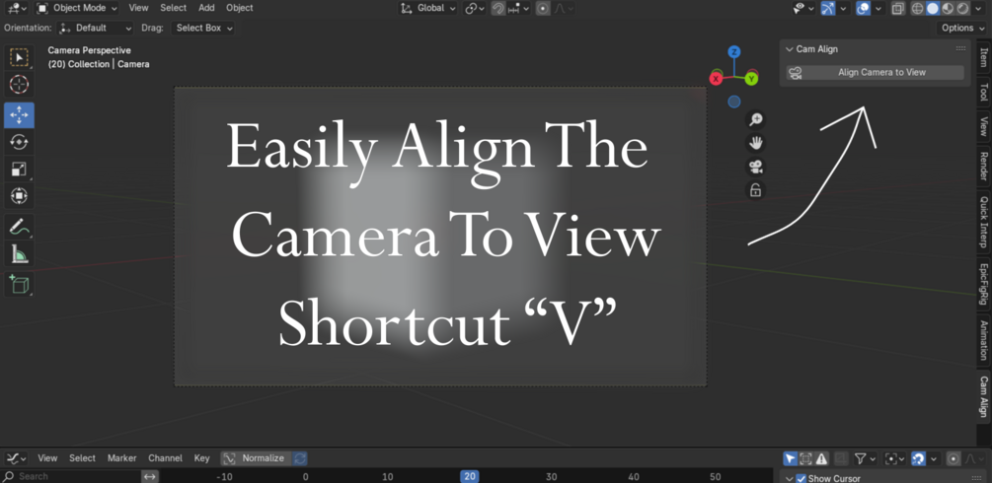Open graph editor filter funnel dropdown
Image resolution: width=992 pixels, height=483 pixels.
click(x=864, y=458)
